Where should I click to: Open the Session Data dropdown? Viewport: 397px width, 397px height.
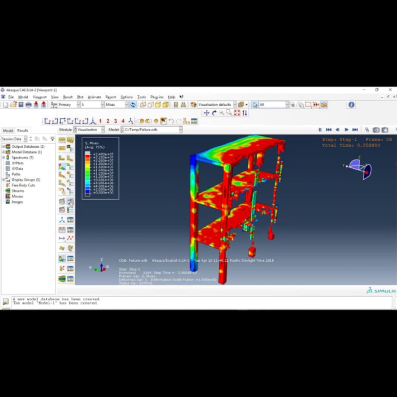(x=14, y=139)
